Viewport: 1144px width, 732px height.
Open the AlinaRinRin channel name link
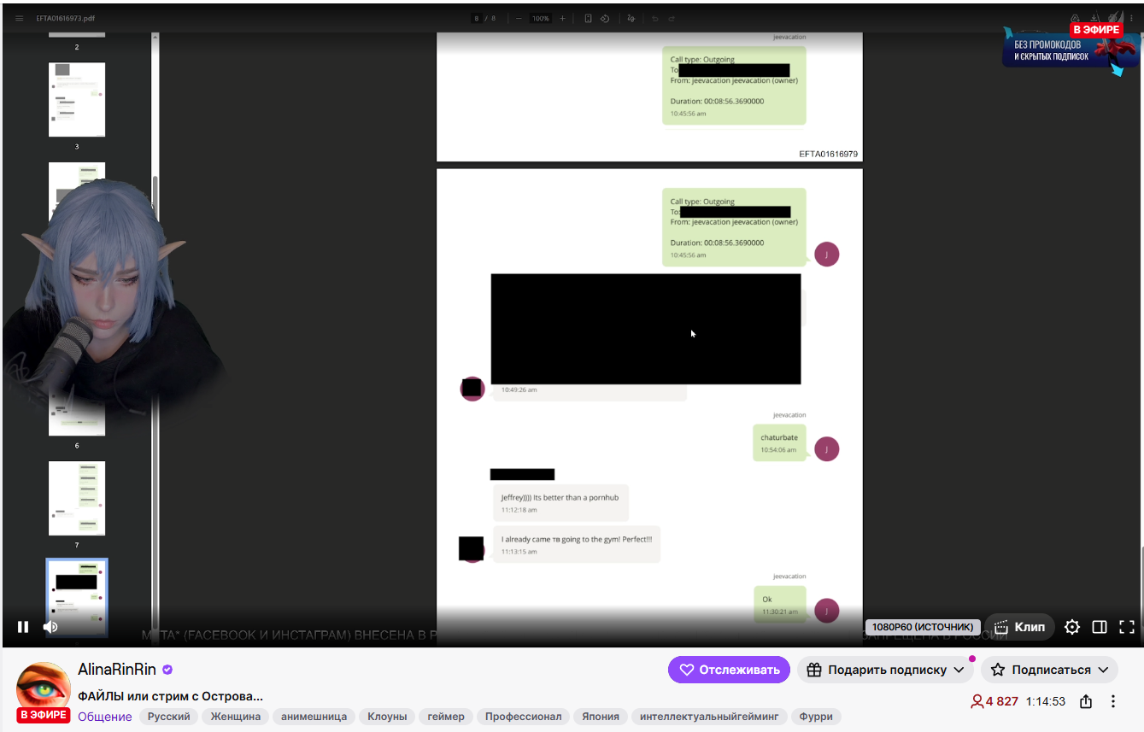(117, 670)
